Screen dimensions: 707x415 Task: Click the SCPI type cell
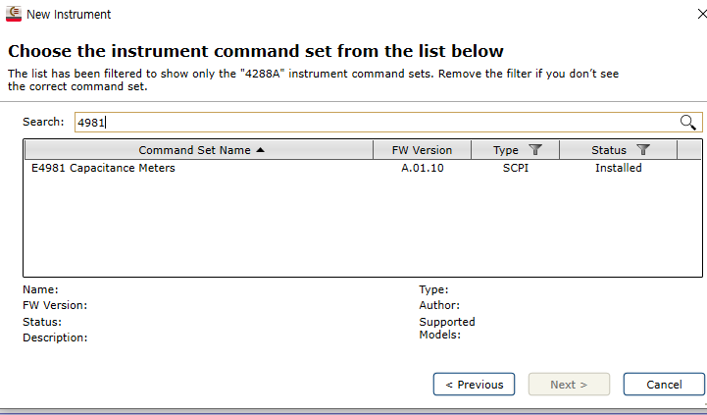click(515, 168)
